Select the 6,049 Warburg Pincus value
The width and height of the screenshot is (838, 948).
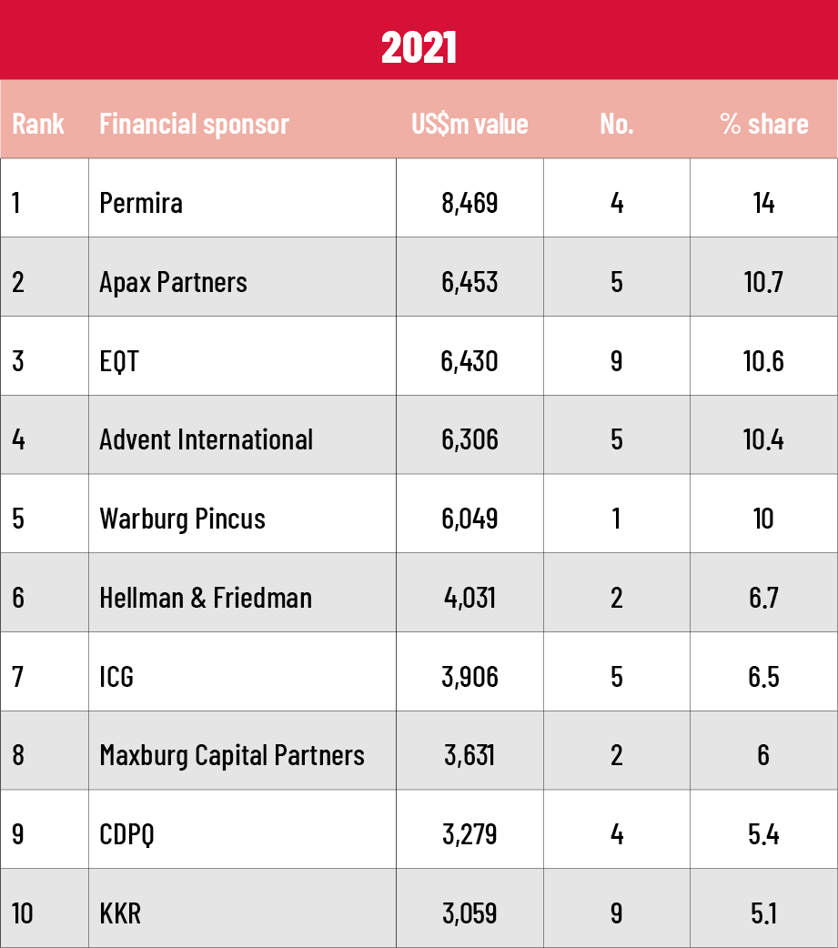pos(469,519)
